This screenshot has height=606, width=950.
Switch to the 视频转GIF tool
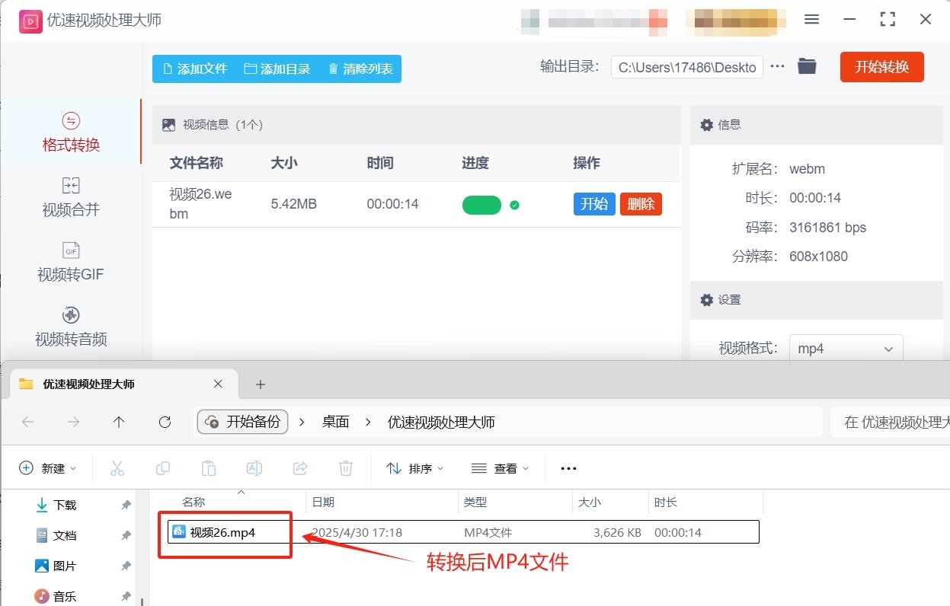coord(70,263)
